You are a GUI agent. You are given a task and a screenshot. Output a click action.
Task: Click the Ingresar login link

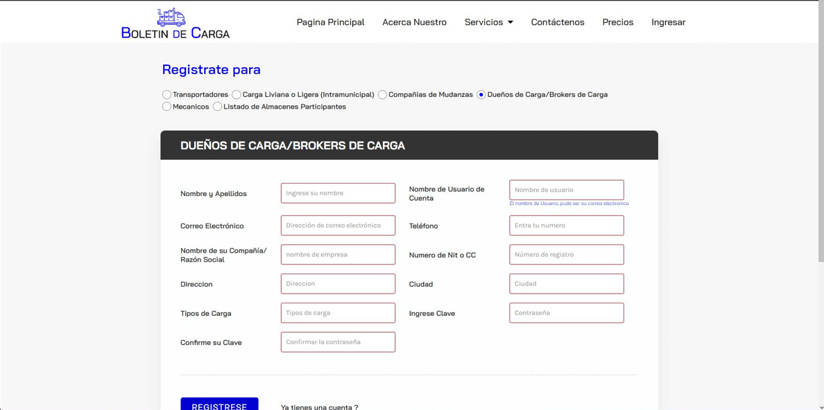[668, 22]
